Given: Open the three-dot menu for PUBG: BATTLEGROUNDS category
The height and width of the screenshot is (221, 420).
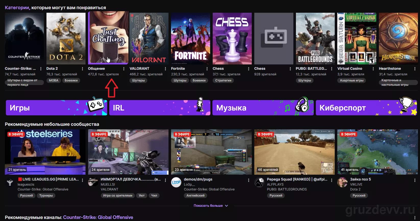Looking at the screenshot, I should 332,69.
